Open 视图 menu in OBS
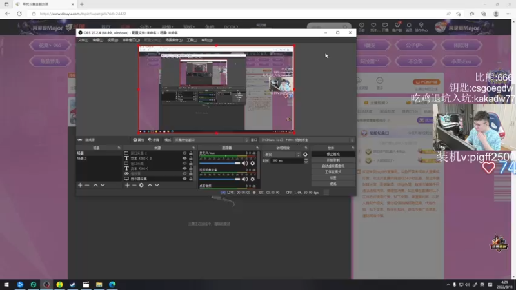Image resolution: width=516 pixels, height=290 pixels. tap(112, 40)
